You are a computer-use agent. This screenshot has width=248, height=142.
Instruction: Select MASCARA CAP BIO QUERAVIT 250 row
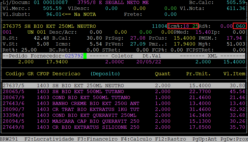coord(124,121)
